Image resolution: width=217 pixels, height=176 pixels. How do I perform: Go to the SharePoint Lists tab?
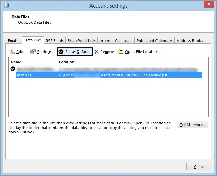click(82, 41)
